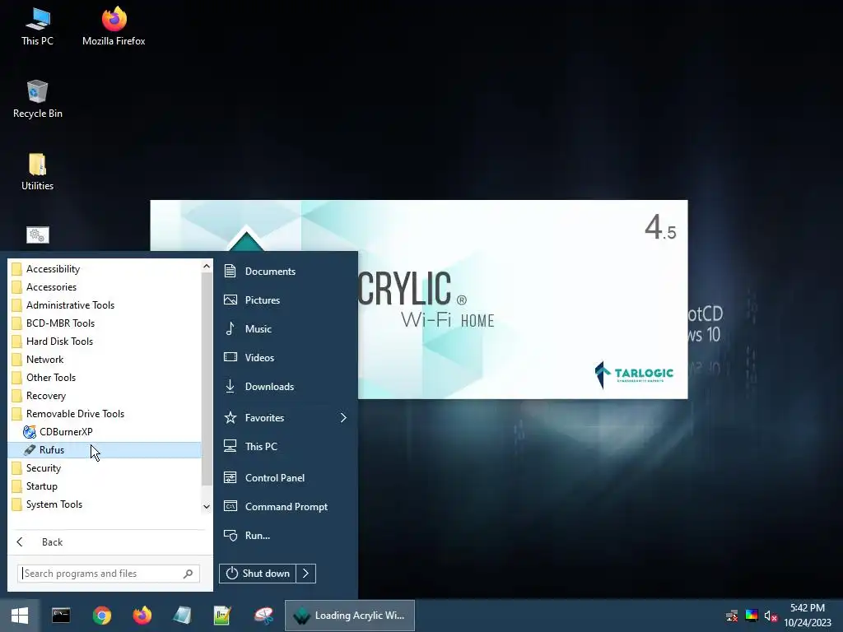Image resolution: width=843 pixels, height=632 pixels.
Task: Click the Shut down button
Action: point(258,574)
